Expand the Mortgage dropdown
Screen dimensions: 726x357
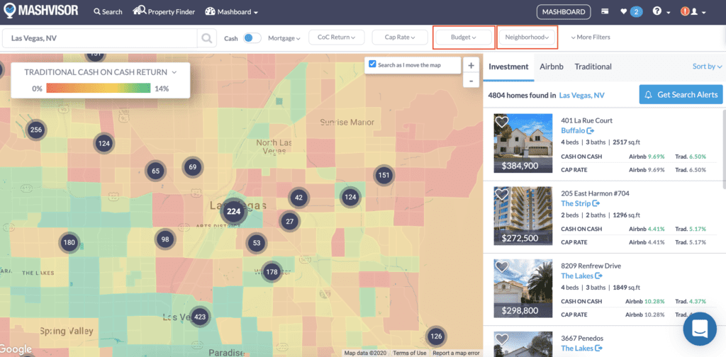tap(284, 38)
